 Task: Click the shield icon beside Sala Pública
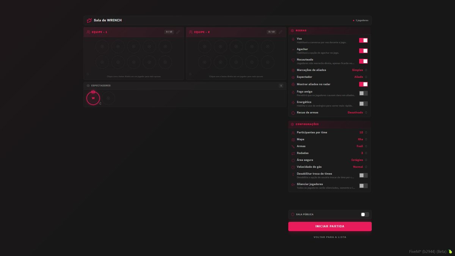coord(293,214)
